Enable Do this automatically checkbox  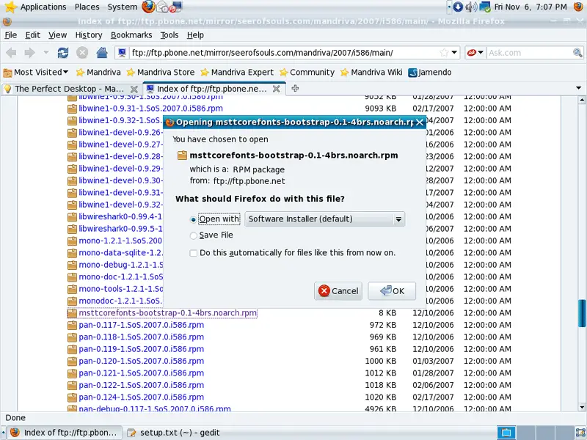coord(193,253)
